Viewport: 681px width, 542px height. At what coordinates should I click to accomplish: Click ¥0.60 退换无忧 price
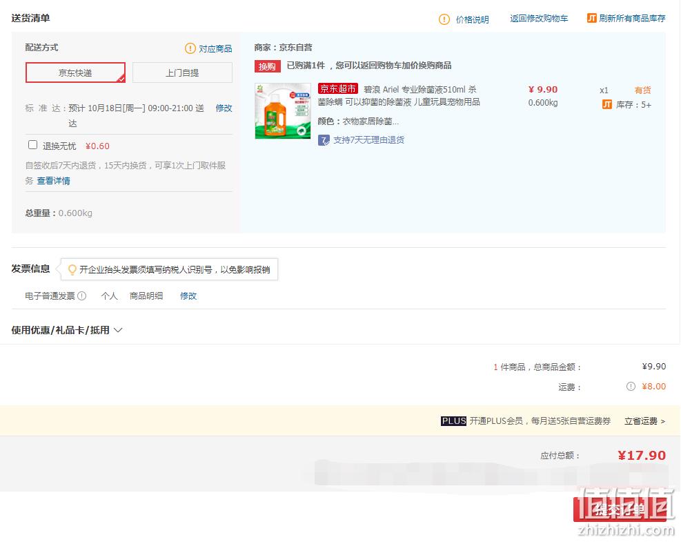click(97, 146)
